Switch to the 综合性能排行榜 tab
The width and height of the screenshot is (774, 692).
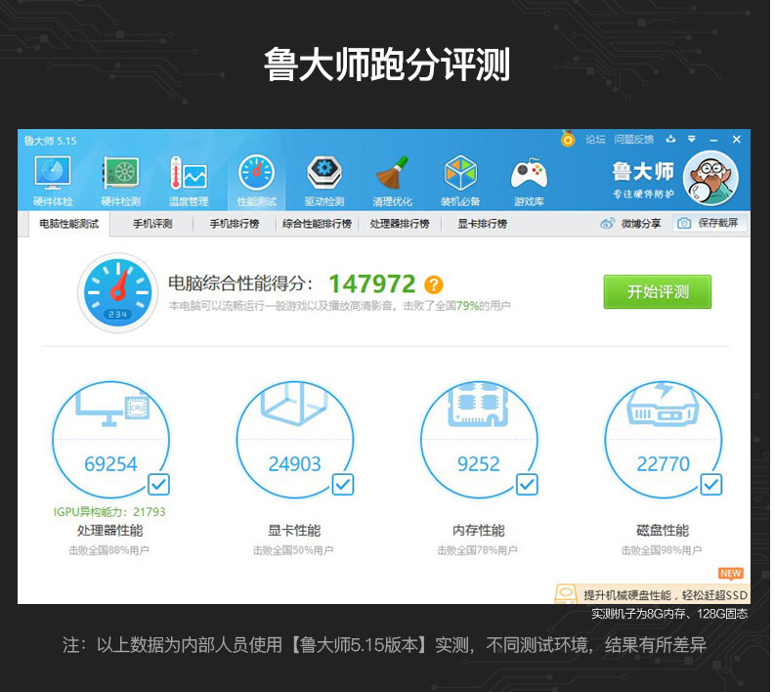(317, 224)
